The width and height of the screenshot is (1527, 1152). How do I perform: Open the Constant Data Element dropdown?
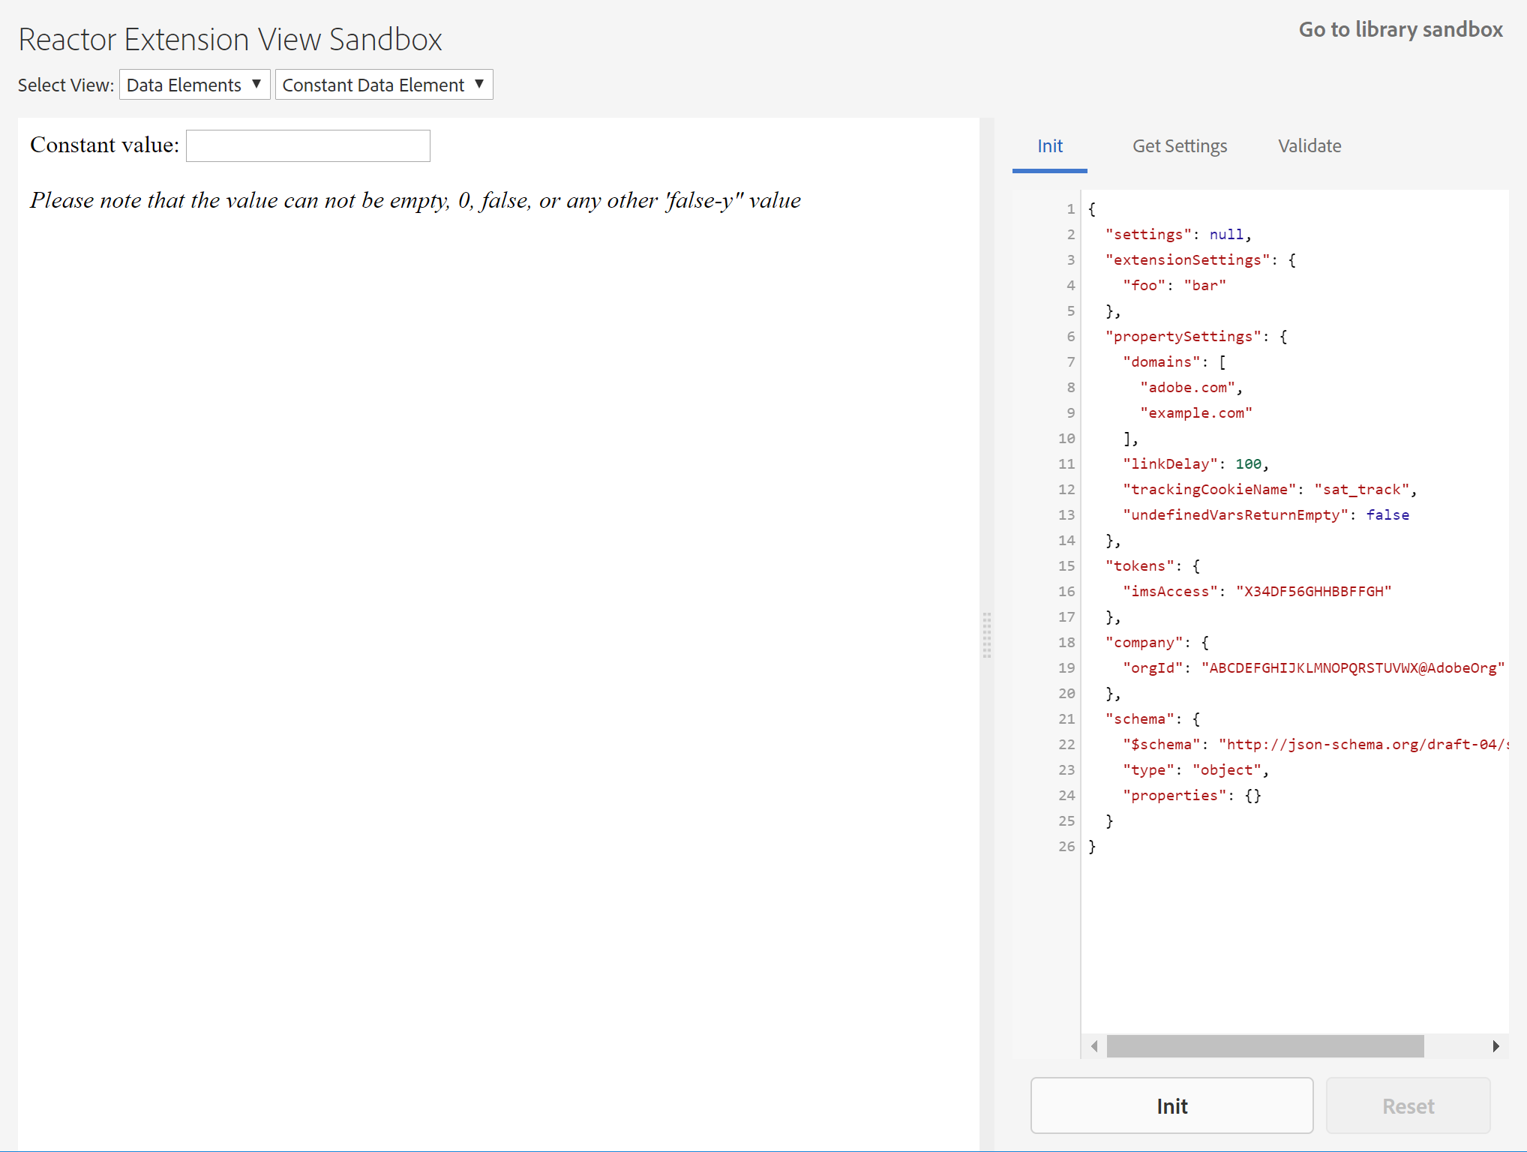point(383,85)
